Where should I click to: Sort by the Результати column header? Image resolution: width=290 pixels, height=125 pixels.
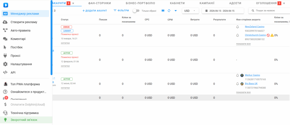219,20
